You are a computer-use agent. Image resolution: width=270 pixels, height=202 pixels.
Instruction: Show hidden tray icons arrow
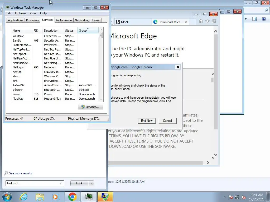224,197
